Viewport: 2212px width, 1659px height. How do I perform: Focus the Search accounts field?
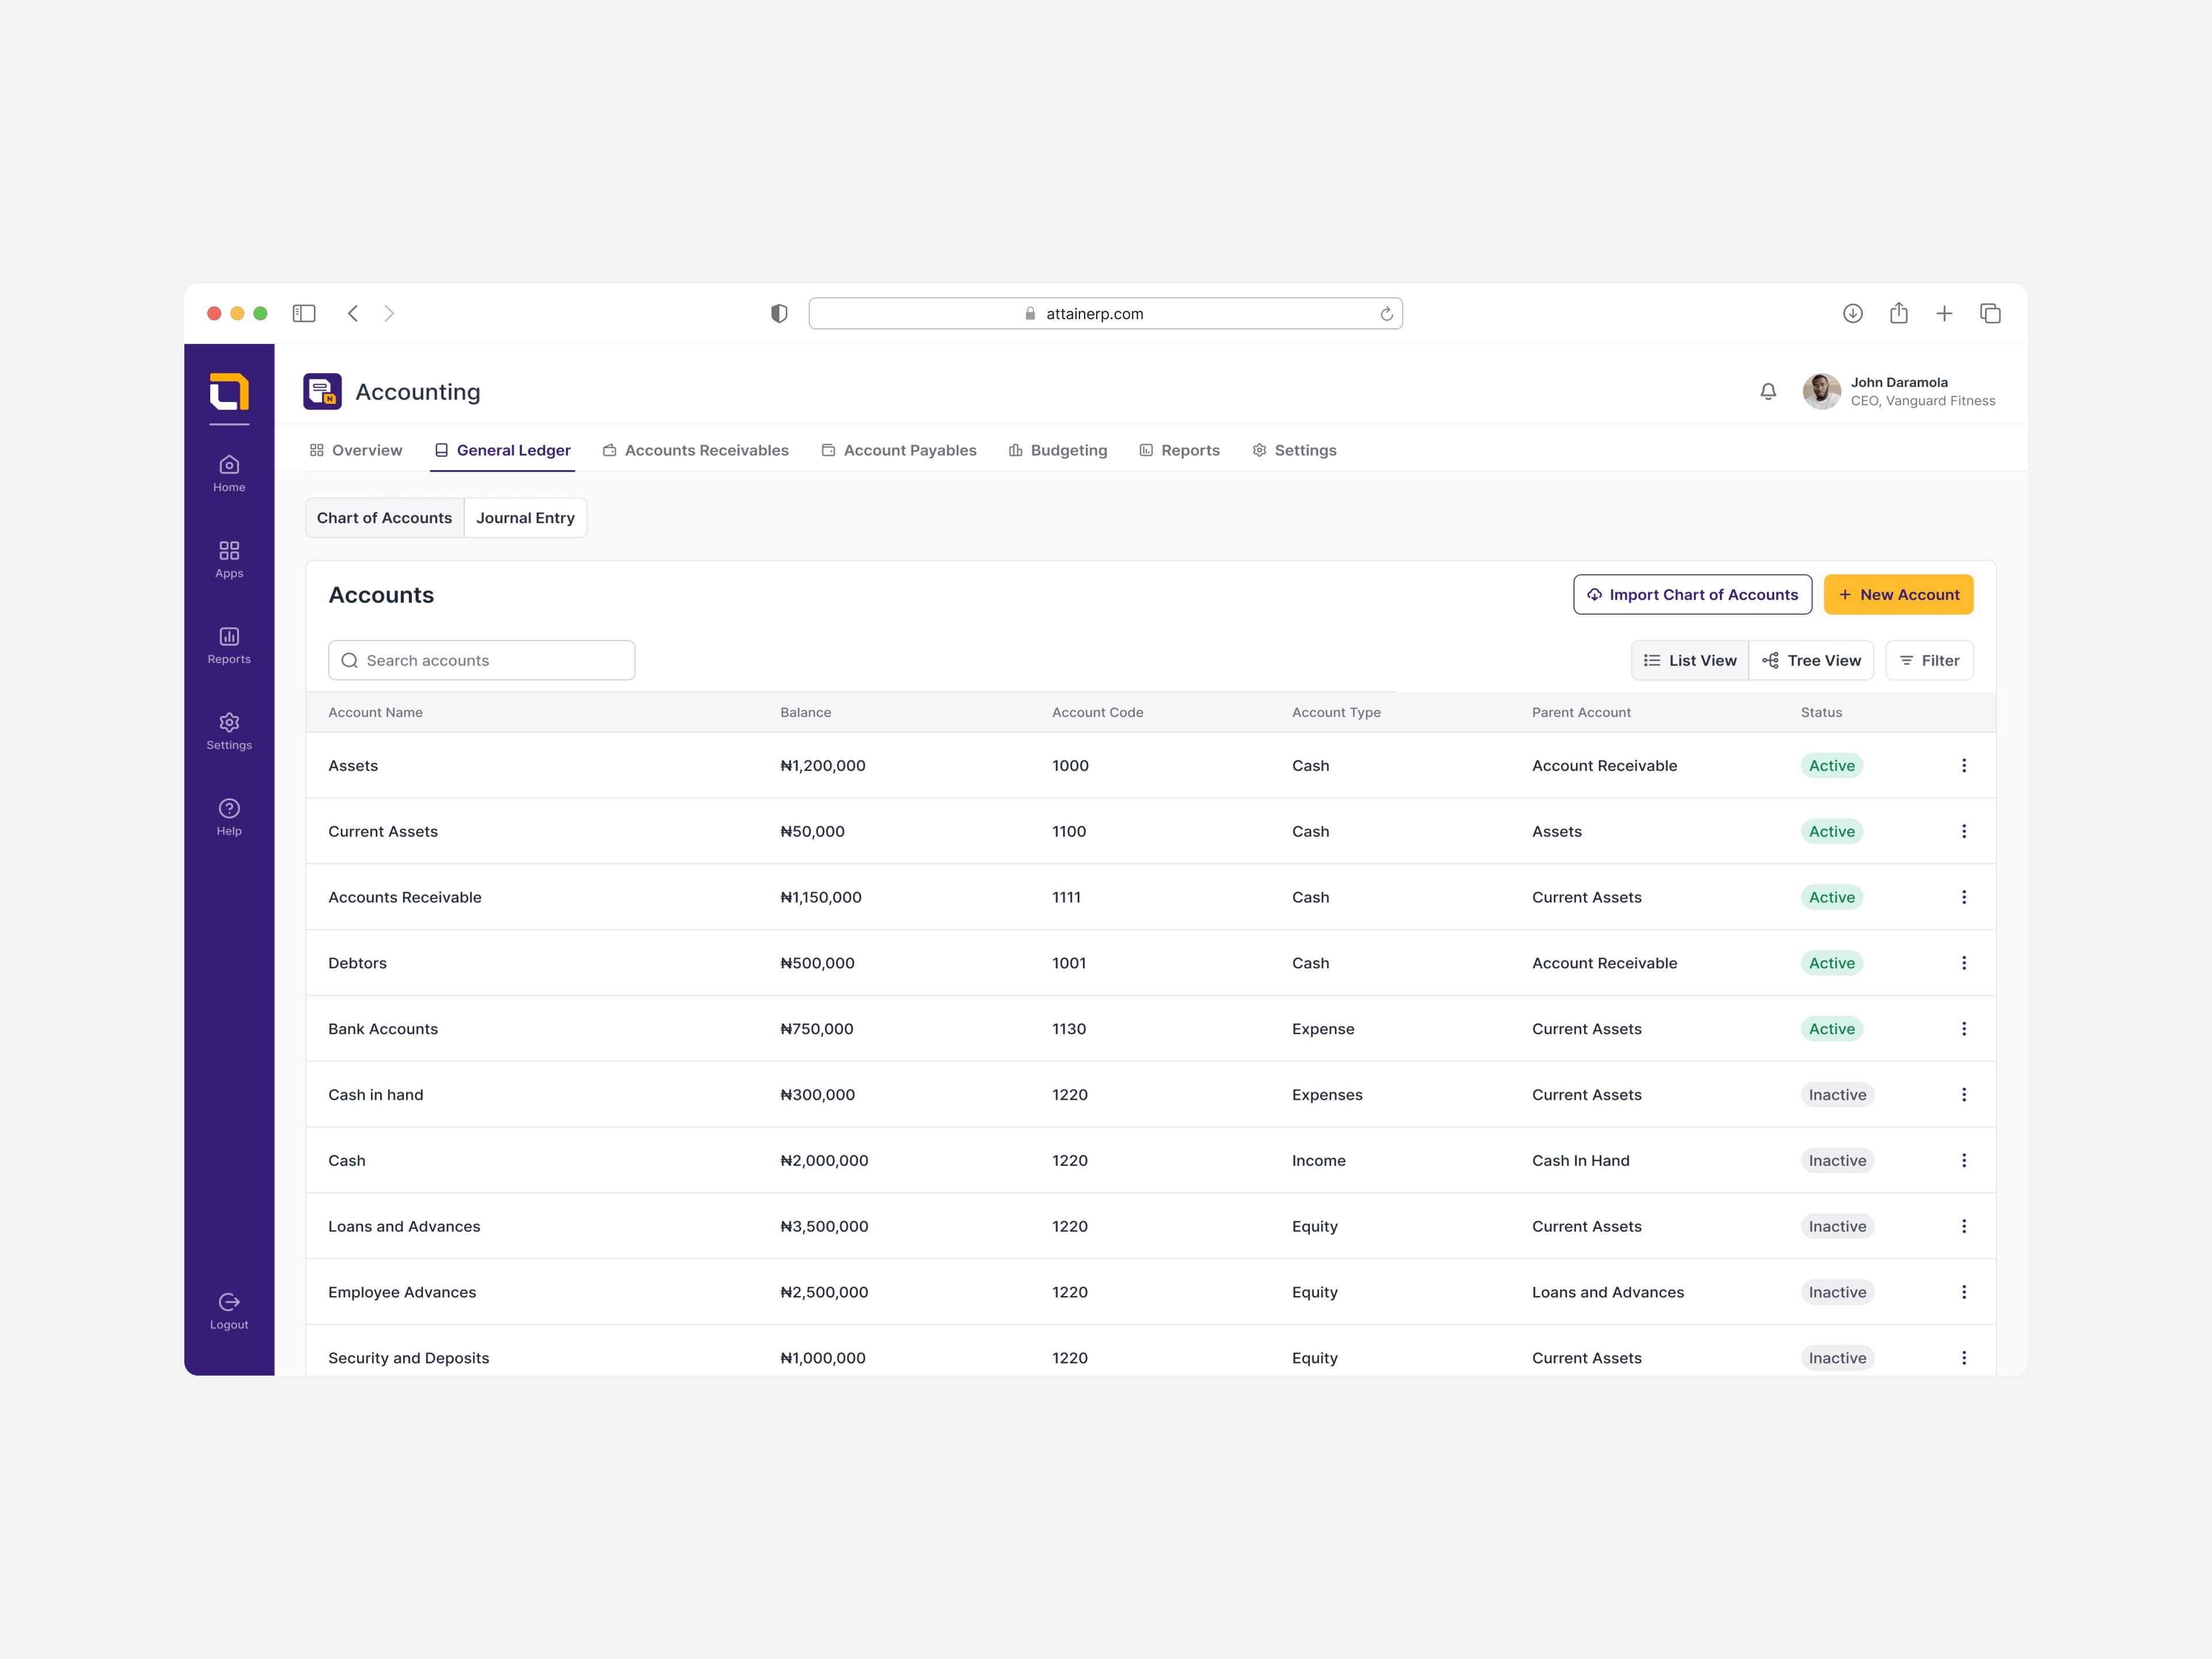(x=482, y=661)
